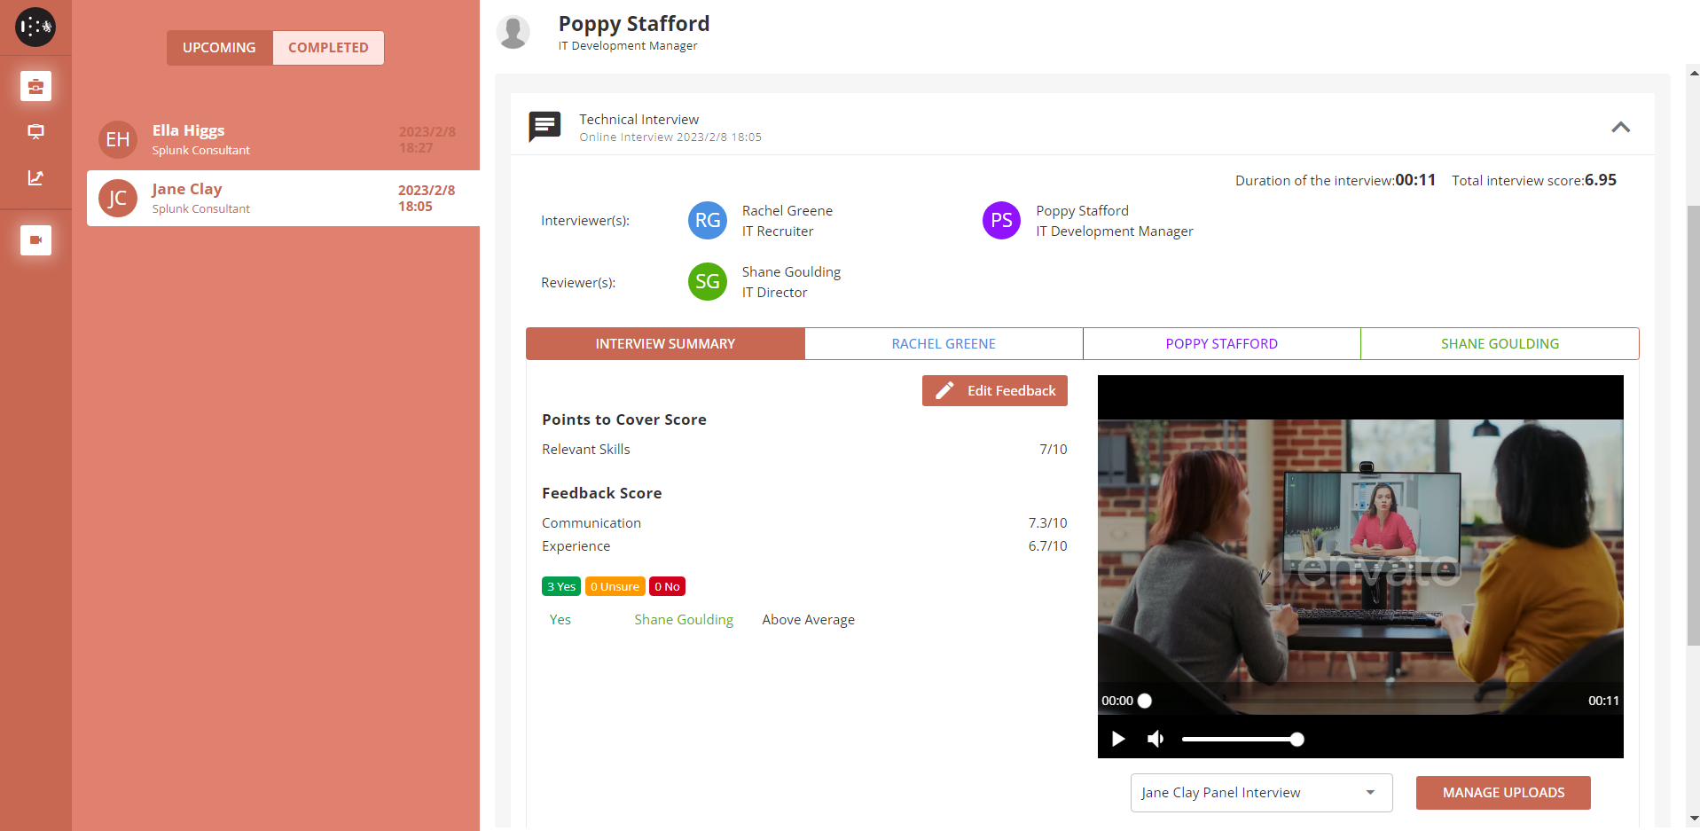Adjust the video volume slider

click(x=1240, y=739)
